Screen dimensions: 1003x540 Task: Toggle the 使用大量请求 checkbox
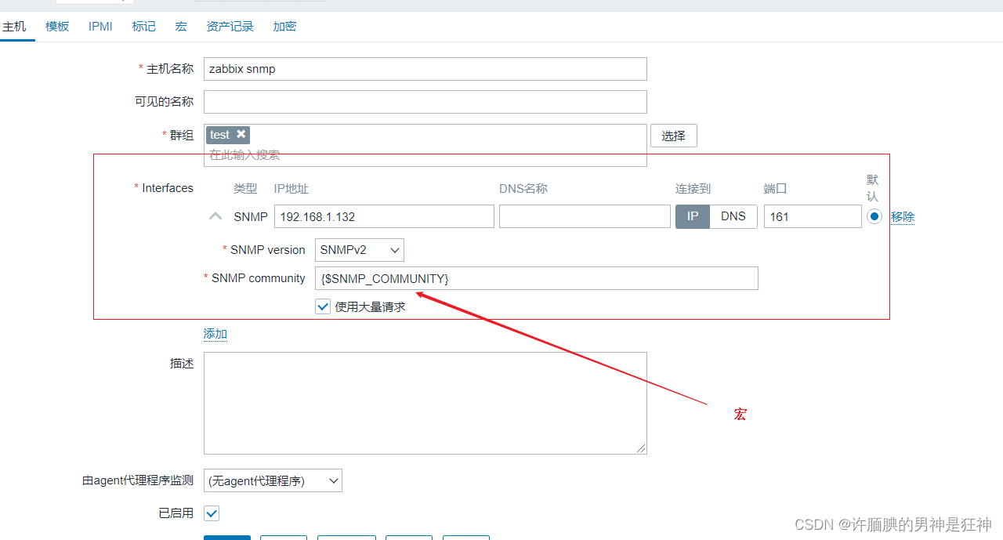pyautogui.click(x=323, y=307)
